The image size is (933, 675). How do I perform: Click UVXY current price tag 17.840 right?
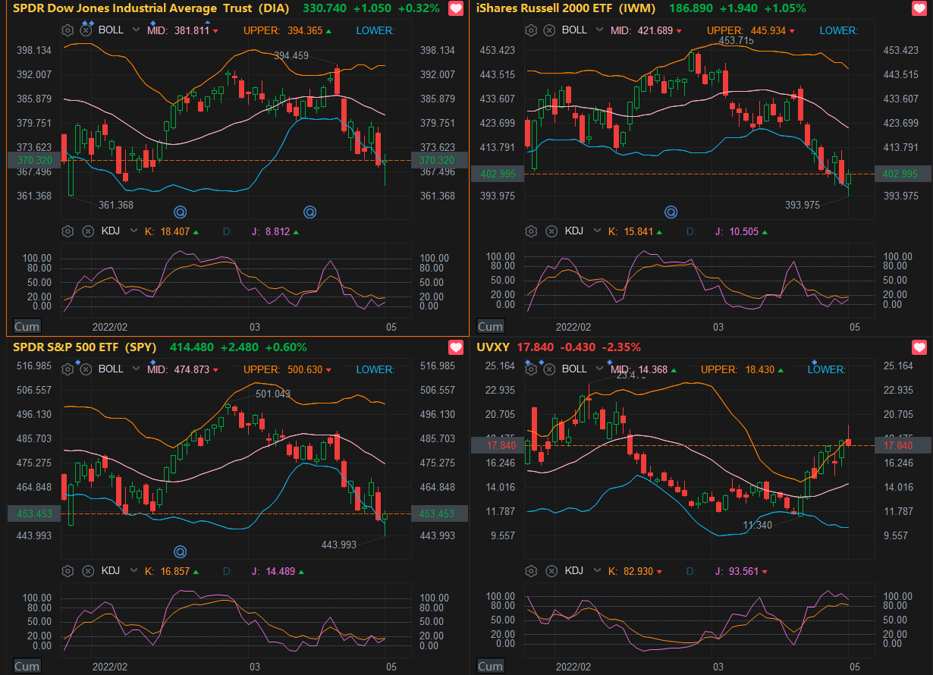tap(903, 445)
